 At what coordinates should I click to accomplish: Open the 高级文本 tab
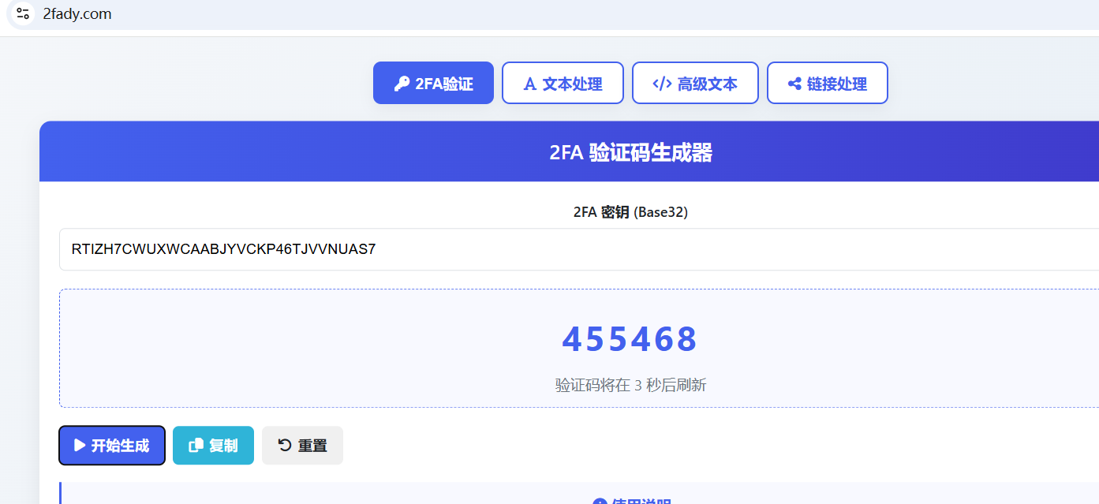coord(707,84)
